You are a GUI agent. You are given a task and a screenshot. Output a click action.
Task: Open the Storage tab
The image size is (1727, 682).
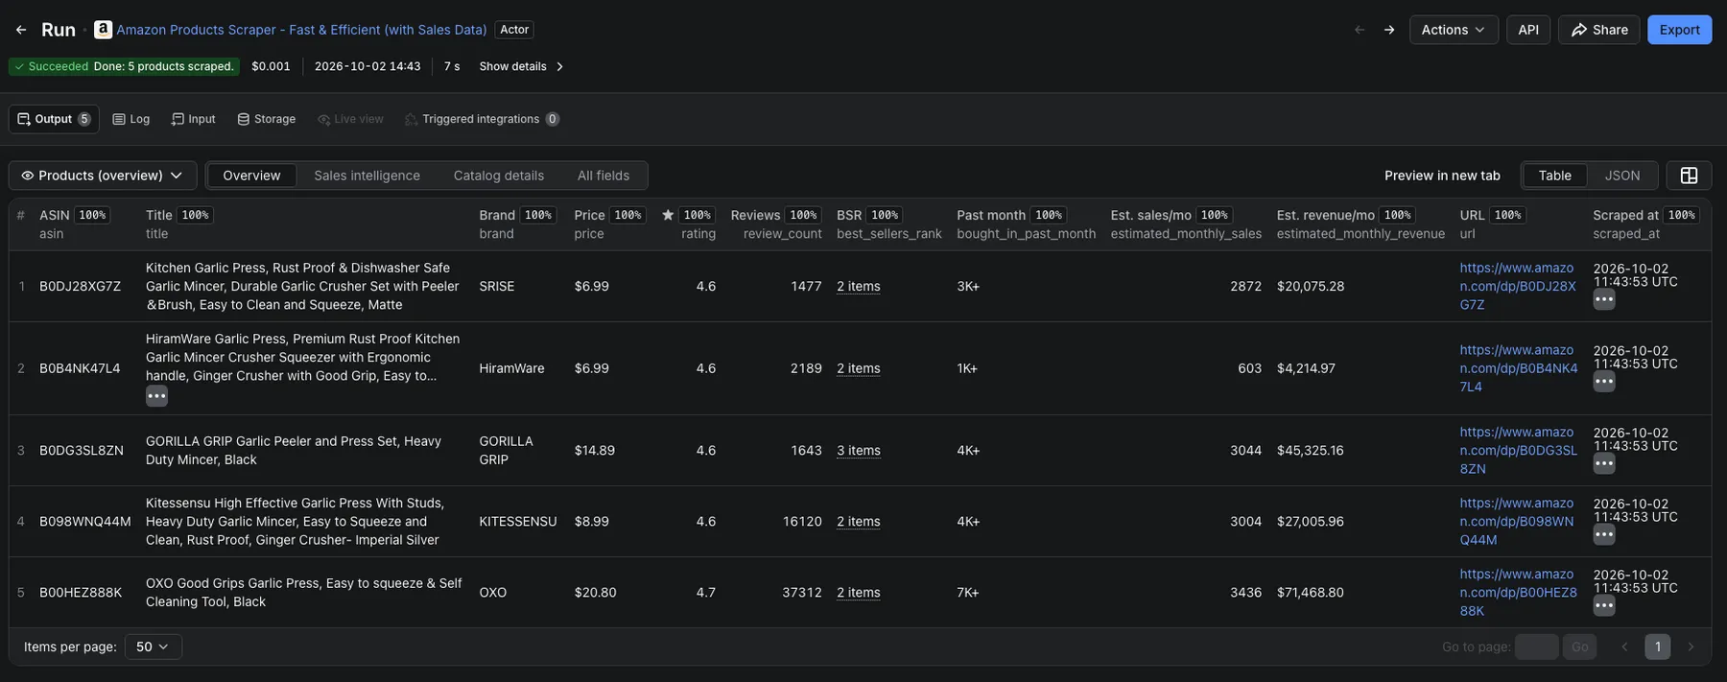click(x=267, y=119)
